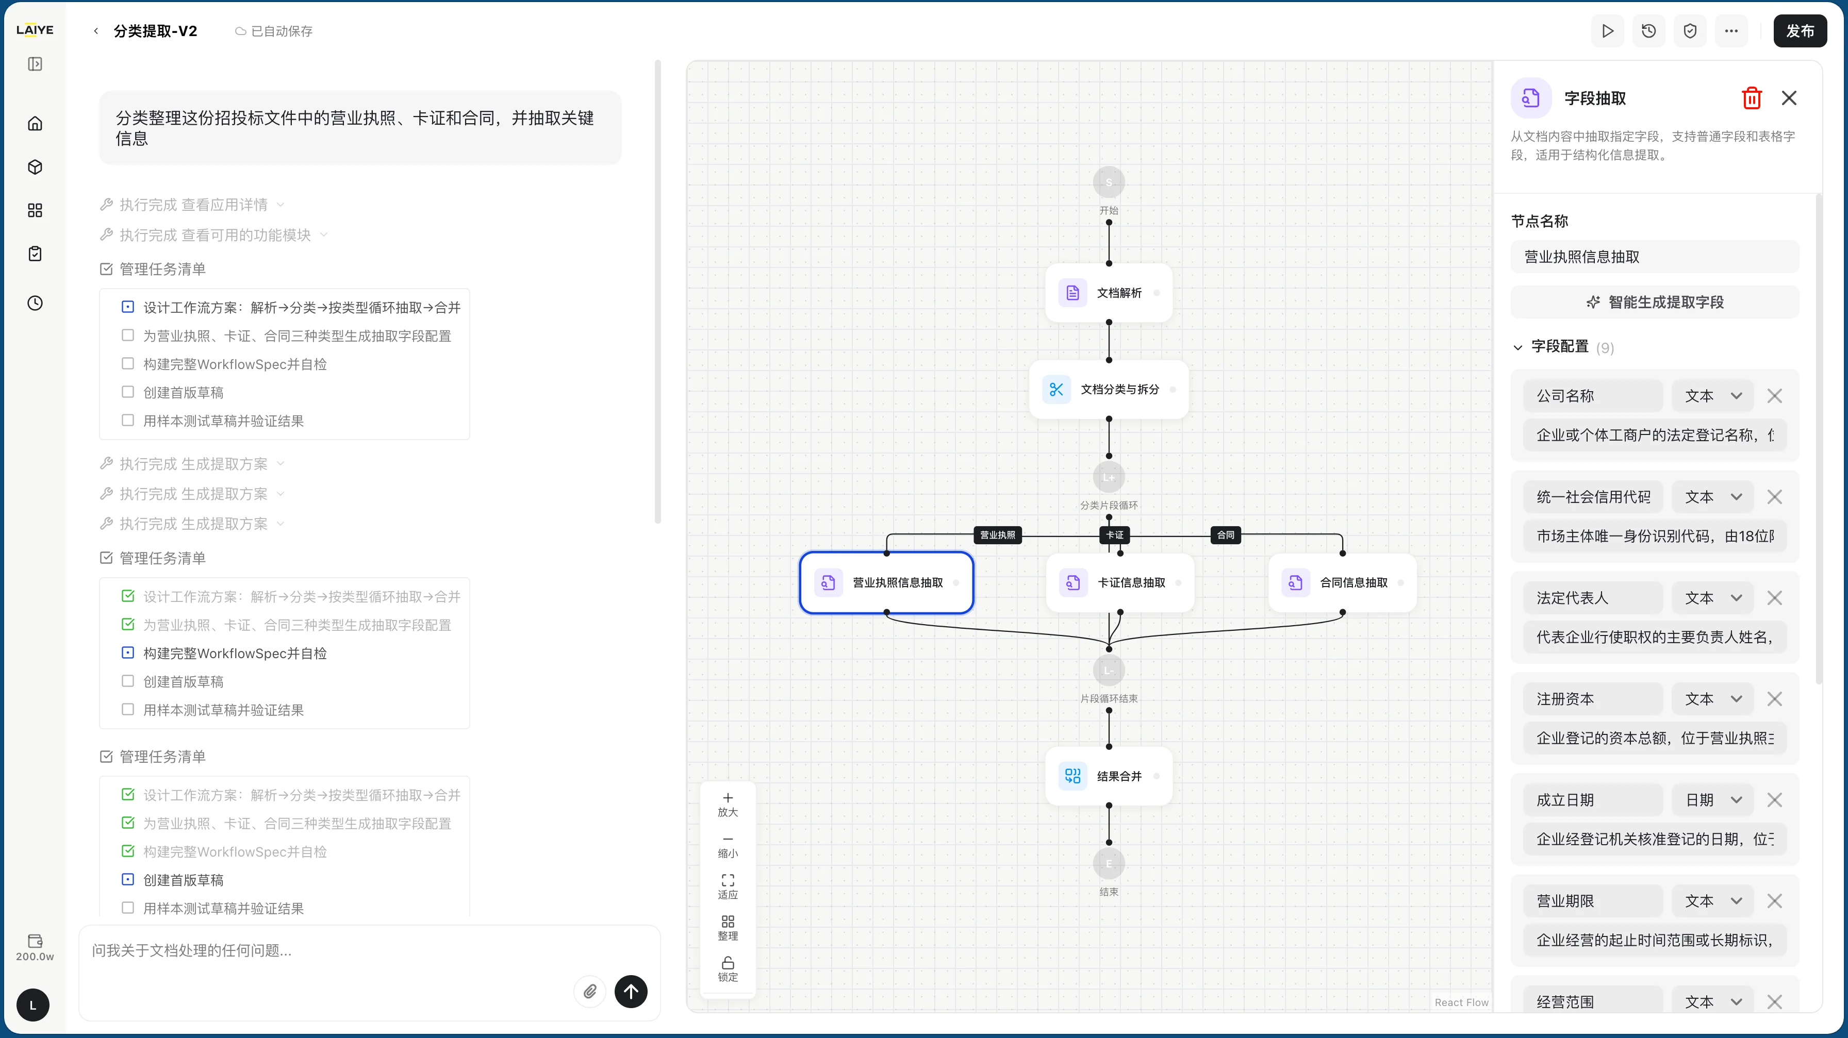Open the apps grid sidebar icon
Screen dimensions: 1848x1038
click(x=35, y=210)
